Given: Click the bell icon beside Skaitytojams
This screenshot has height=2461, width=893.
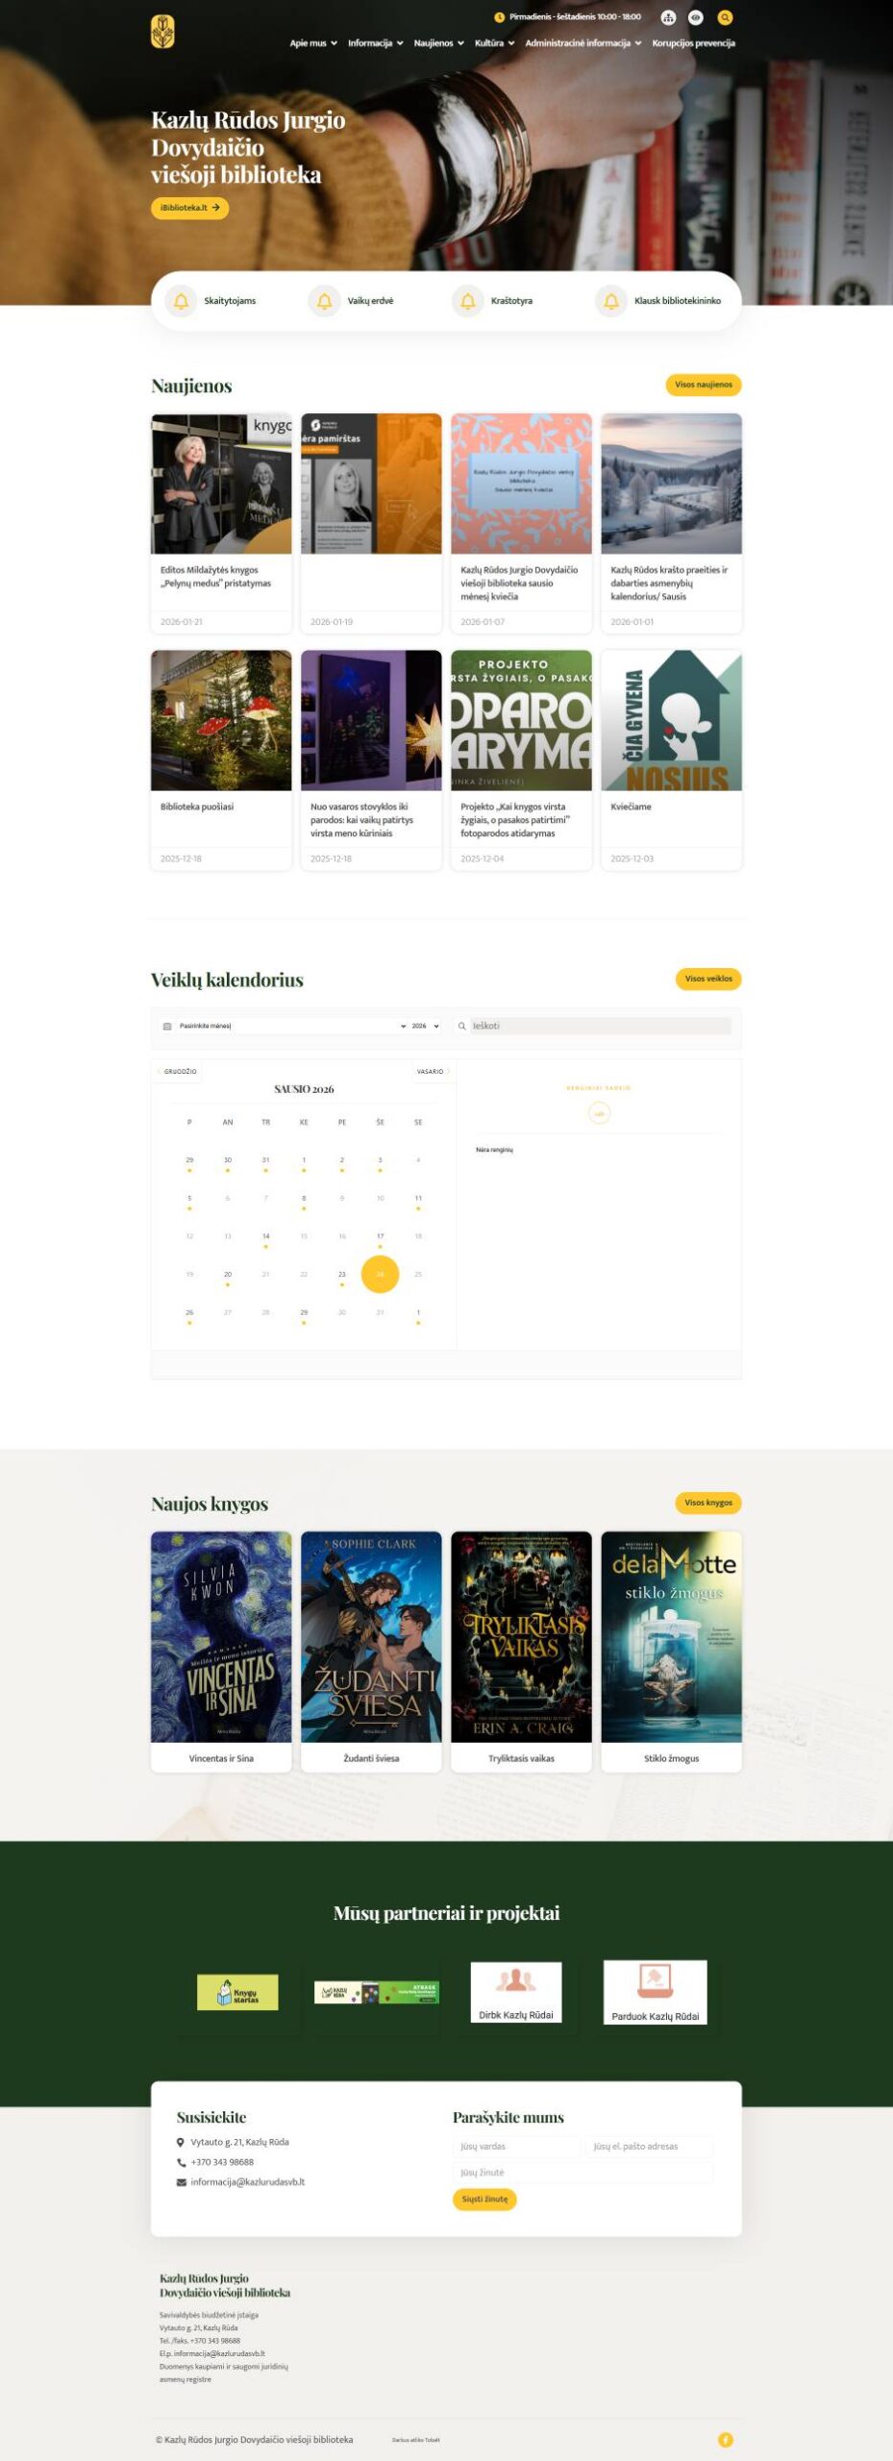Looking at the screenshot, I should click(x=181, y=301).
